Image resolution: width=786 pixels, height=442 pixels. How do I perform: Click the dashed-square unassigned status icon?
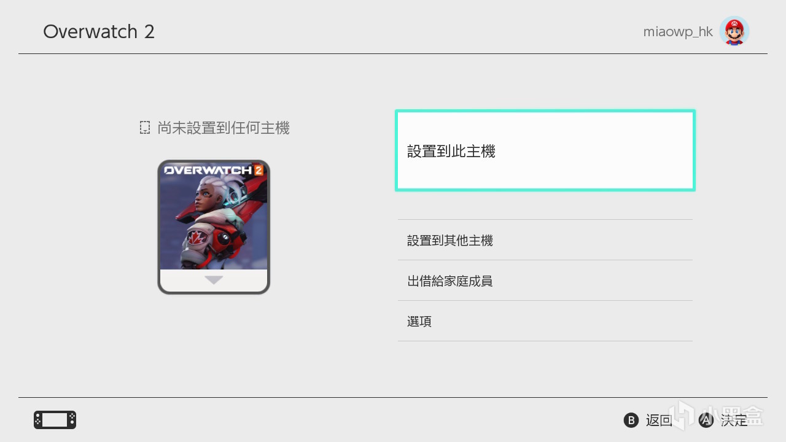[x=145, y=128]
